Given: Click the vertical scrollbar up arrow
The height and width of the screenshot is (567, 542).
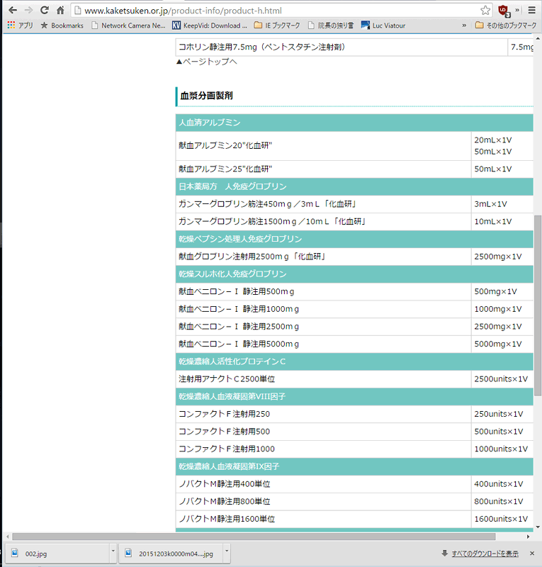Looking at the screenshot, I should click(x=538, y=38).
